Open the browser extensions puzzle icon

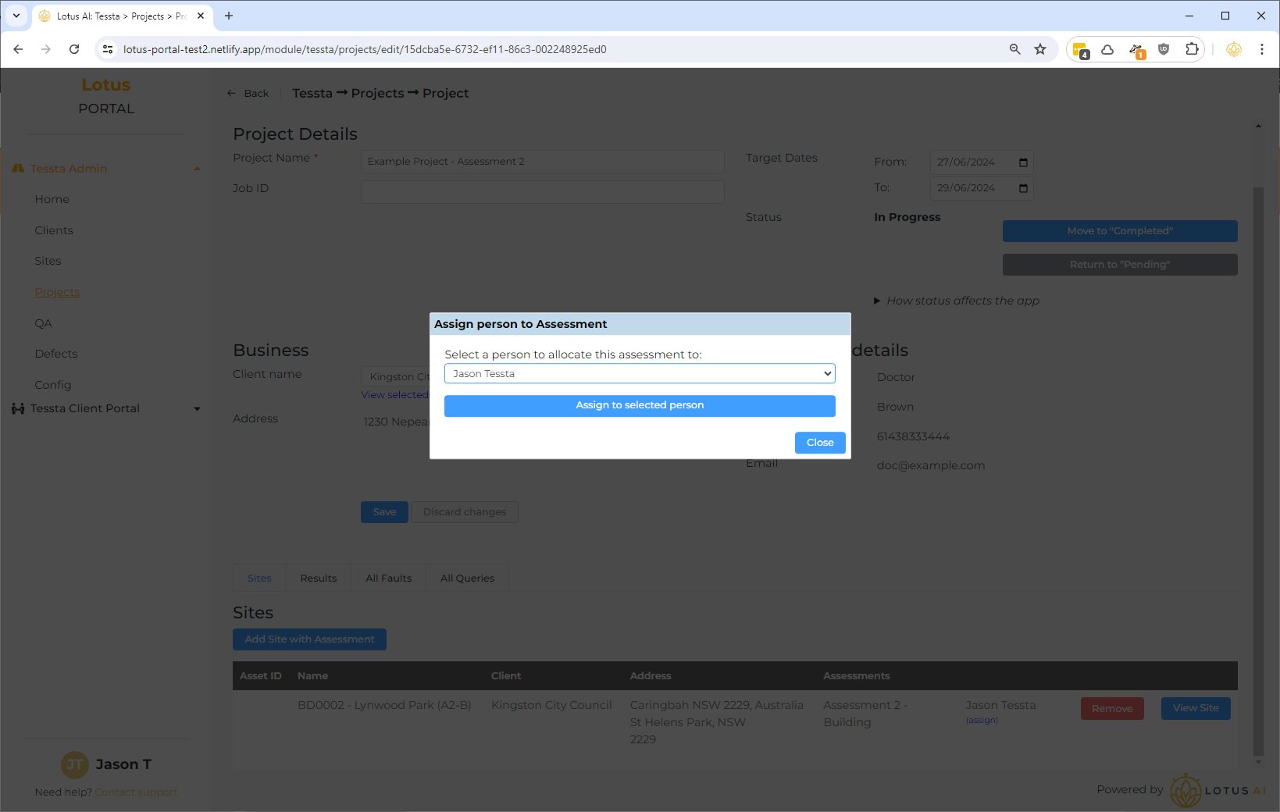coord(1191,49)
